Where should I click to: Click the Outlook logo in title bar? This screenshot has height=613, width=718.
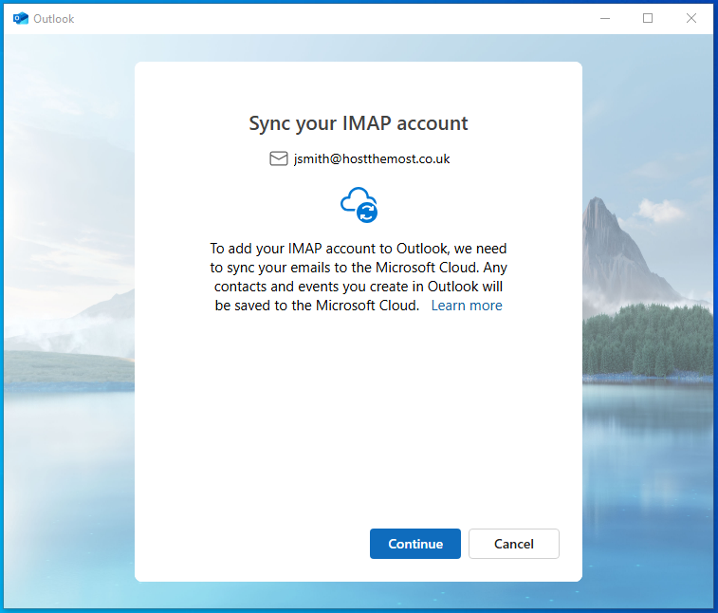click(21, 18)
